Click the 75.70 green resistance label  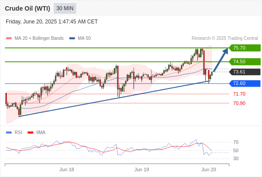click(x=245, y=48)
